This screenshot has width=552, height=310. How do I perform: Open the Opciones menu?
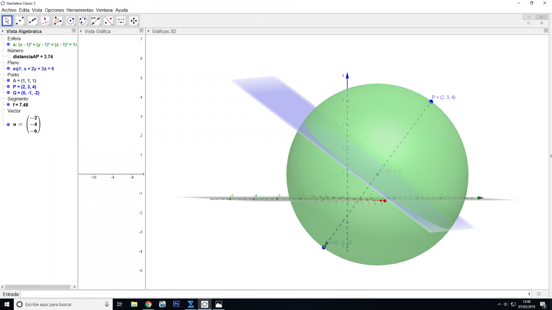coord(54,10)
